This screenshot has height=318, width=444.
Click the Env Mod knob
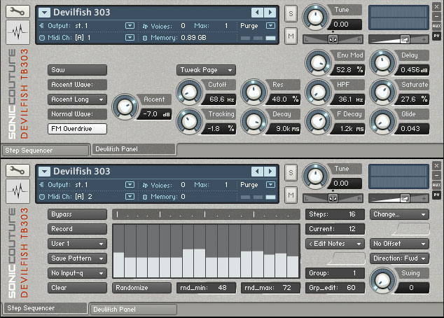318,63
